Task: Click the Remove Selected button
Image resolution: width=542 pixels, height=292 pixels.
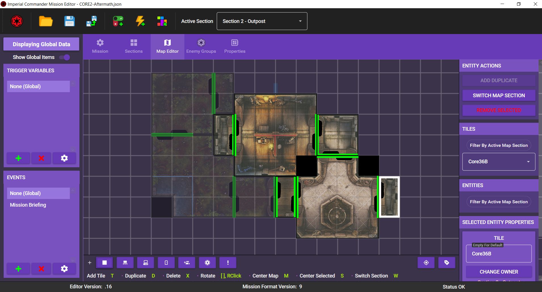Action: click(x=499, y=110)
